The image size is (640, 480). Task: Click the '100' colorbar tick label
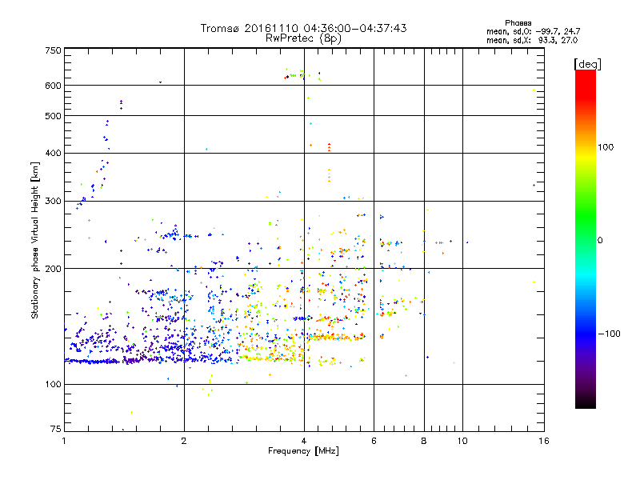click(x=606, y=147)
